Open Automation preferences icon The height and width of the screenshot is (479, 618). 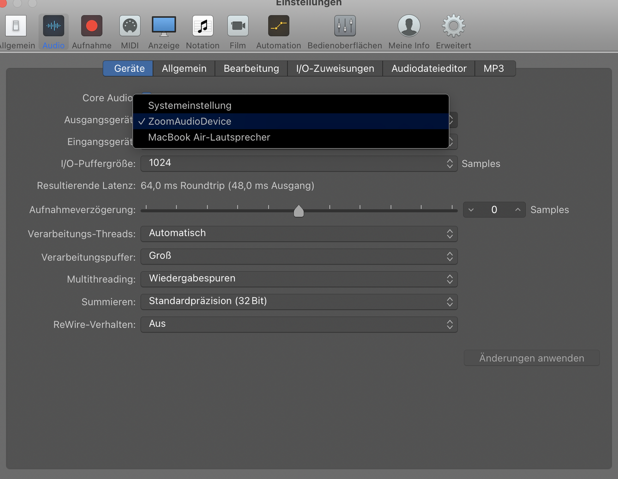278,26
